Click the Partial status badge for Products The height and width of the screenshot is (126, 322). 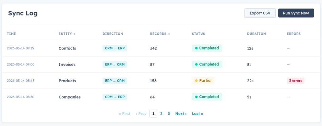click(x=203, y=81)
